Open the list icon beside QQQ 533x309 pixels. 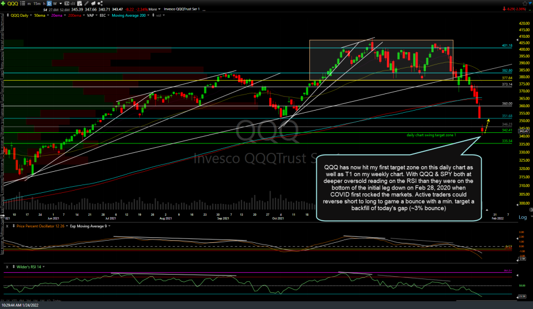click(22, 3)
